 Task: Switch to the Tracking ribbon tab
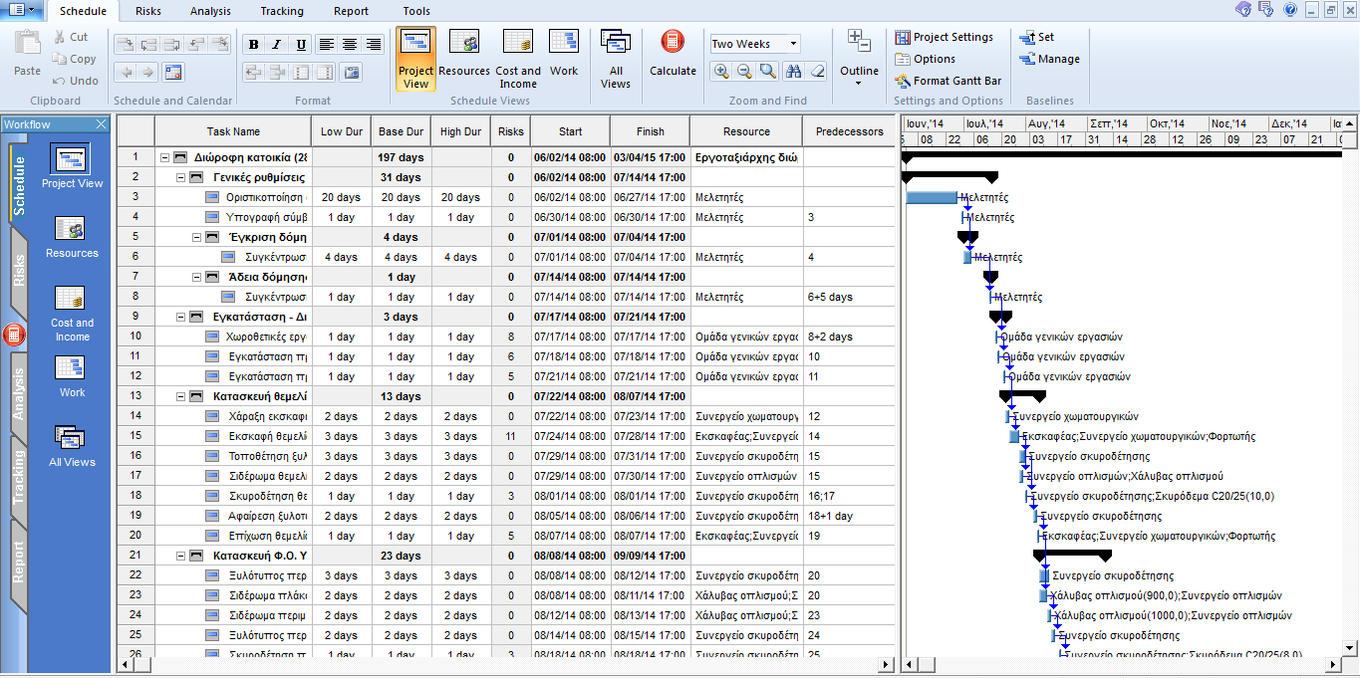tap(282, 11)
